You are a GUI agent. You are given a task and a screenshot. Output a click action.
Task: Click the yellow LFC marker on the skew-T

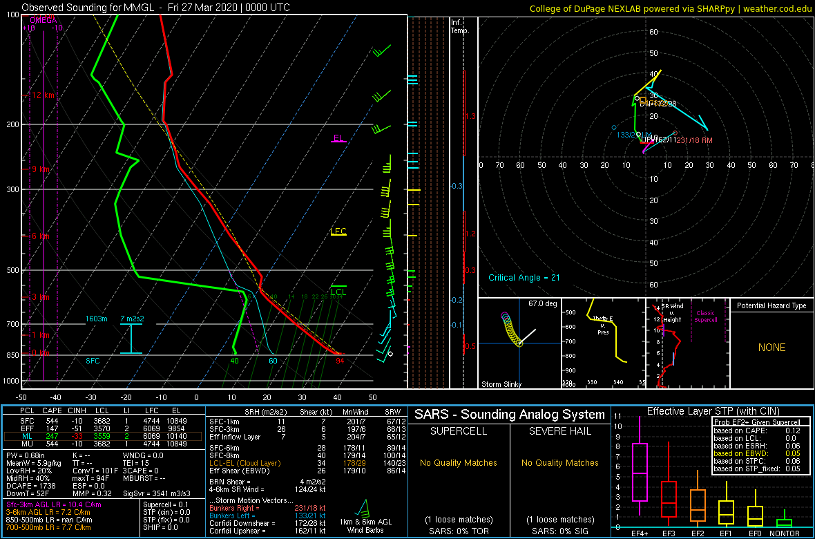point(338,231)
